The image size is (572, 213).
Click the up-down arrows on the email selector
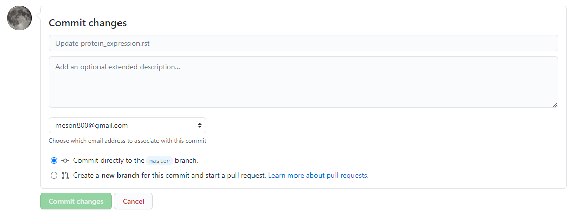pyautogui.click(x=200, y=125)
